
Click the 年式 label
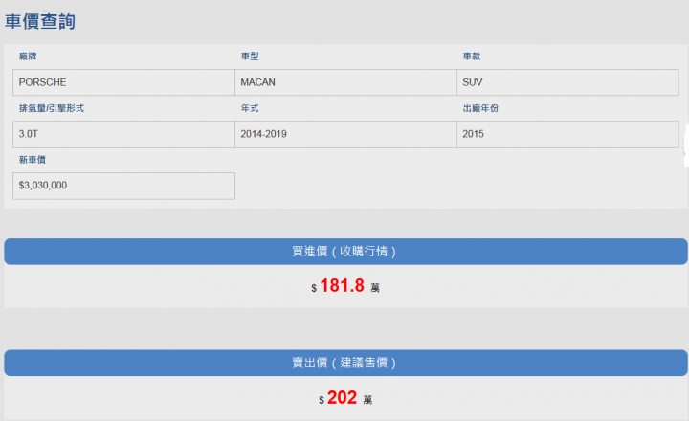point(250,108)
